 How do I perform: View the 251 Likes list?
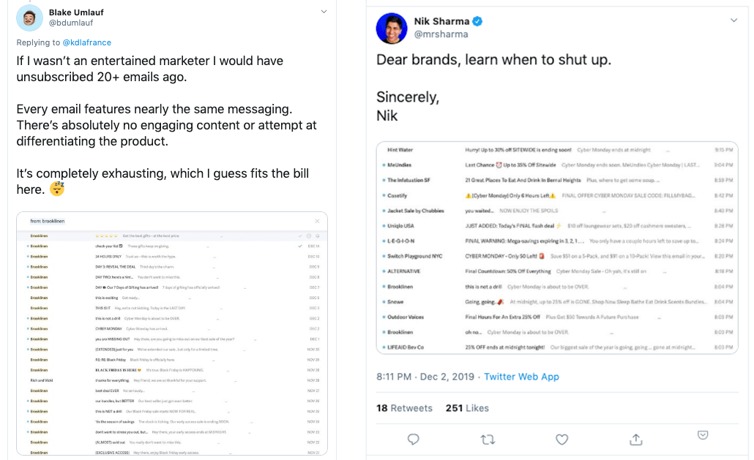pyautogui.click(x=467, y=408)
